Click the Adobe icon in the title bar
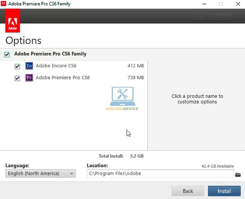245x199 pixels. click(x=4, y=4)
